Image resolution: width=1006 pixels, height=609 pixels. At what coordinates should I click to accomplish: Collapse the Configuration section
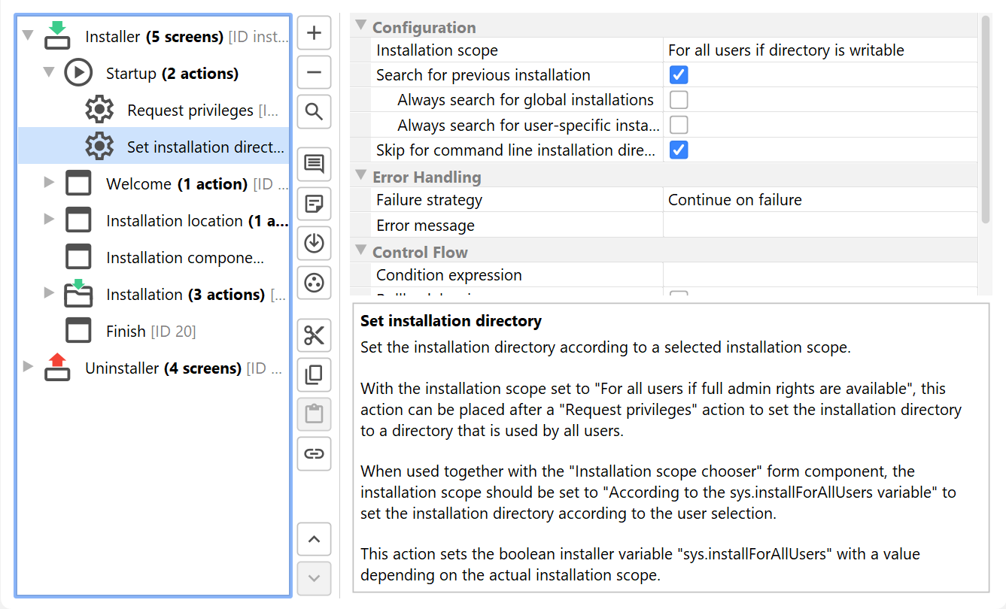[x=360, y=27]
